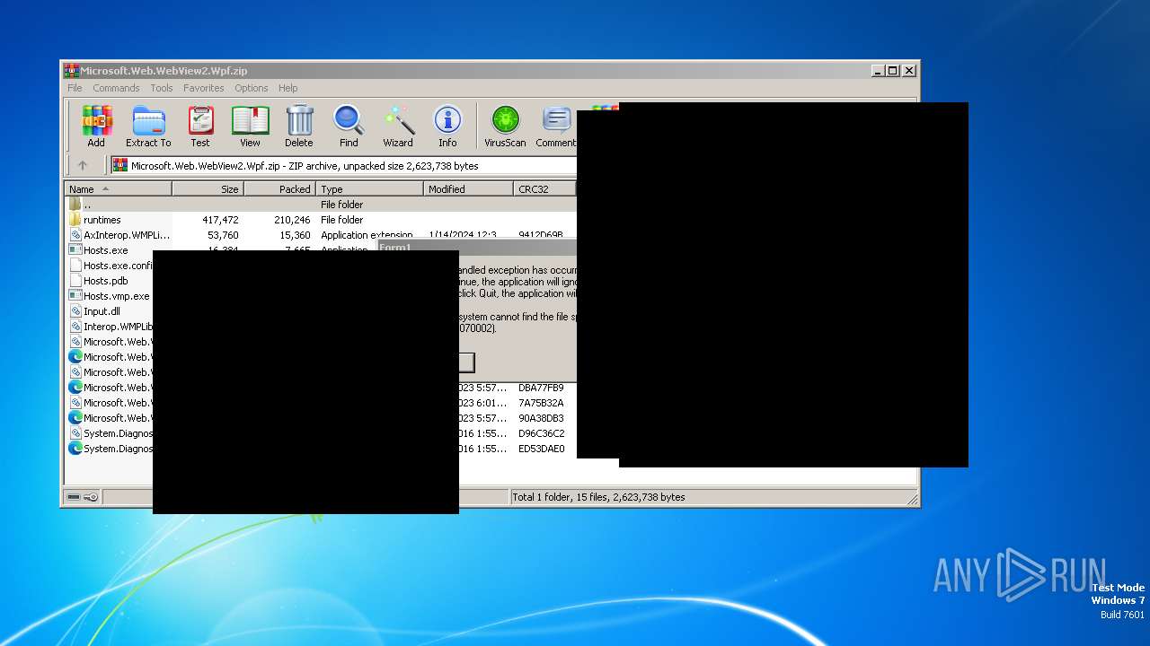Select the Interop.WMPLib file name
This screenshot has width=1150, height=646.
[x=118, y=327]
